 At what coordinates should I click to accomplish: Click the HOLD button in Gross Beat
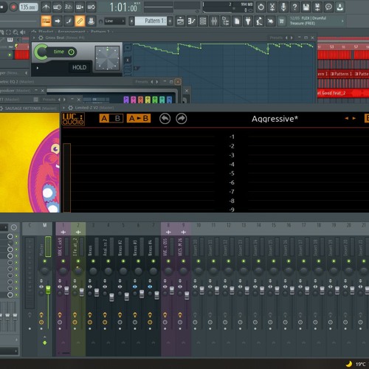pos(79,67)
